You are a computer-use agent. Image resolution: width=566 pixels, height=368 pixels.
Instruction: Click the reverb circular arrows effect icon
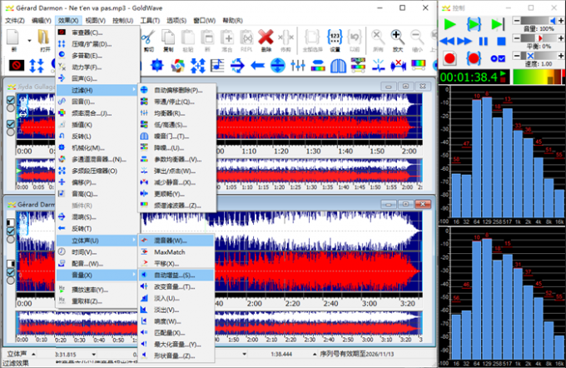[237, 66]
